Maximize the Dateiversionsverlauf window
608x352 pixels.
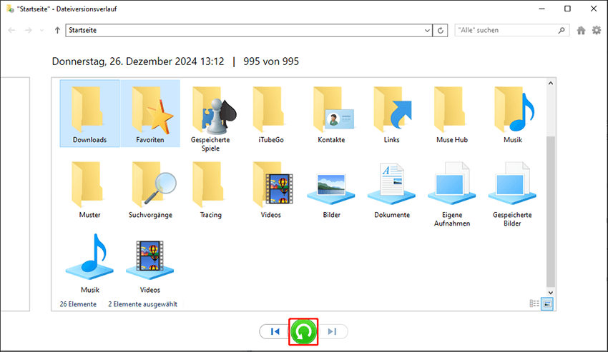567,9
